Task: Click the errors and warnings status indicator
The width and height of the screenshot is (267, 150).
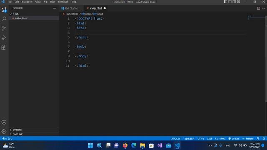Action: point(7,138)
